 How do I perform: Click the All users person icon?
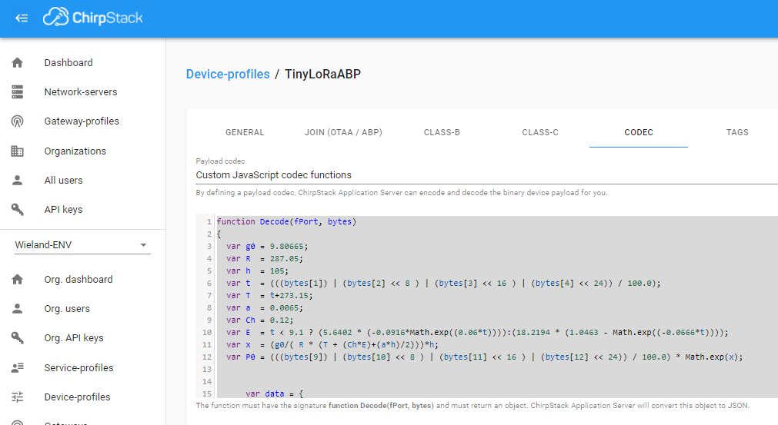18,181
